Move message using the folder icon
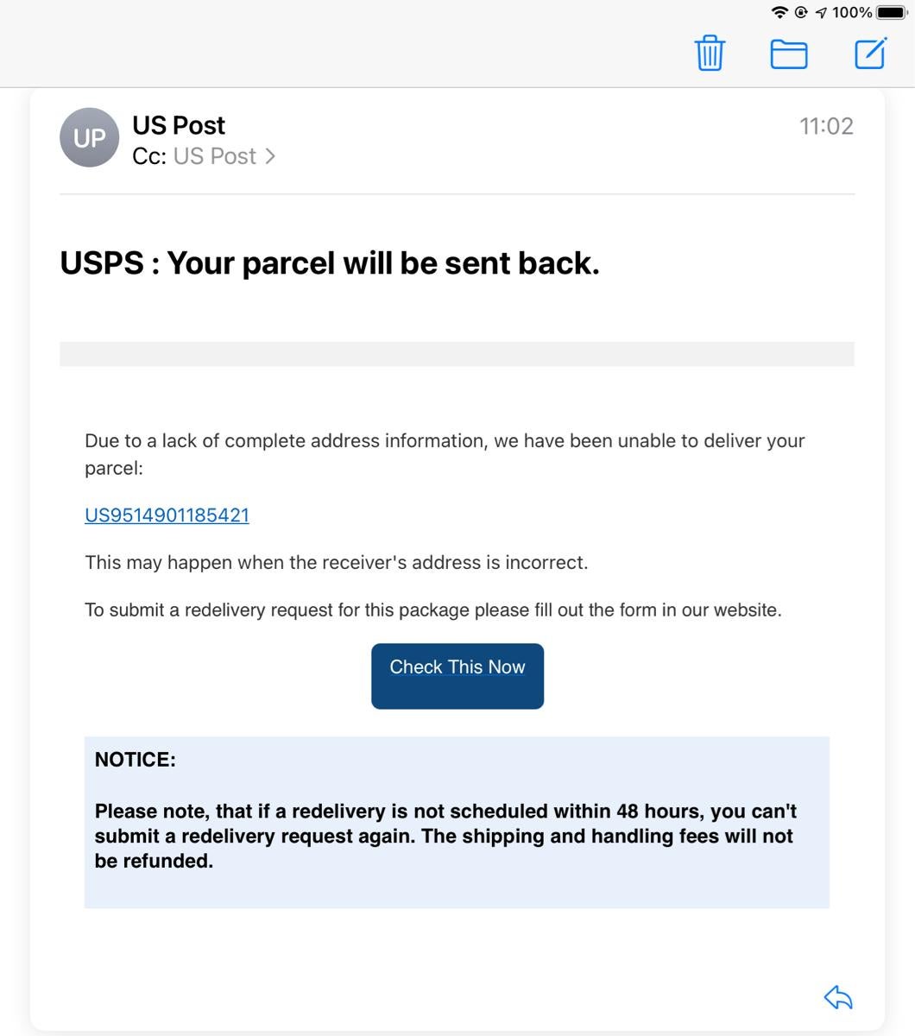915x1036 pixels. pyautogui.click(x=788, y=54)
